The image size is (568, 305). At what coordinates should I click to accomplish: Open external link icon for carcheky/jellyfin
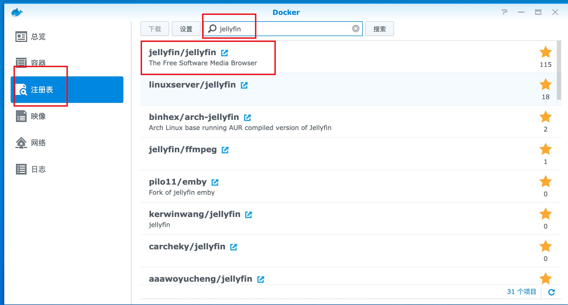234,247
